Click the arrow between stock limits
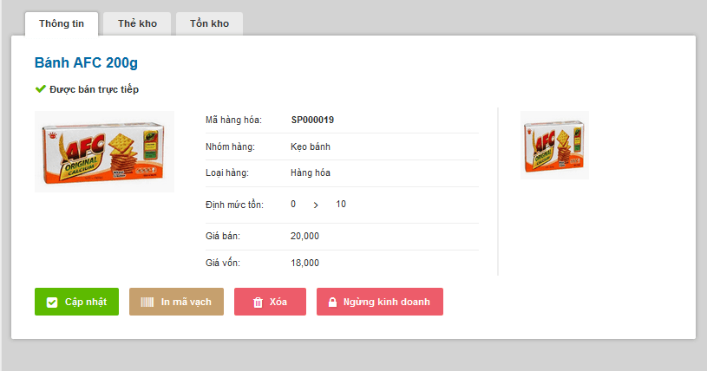 (316, 205)
